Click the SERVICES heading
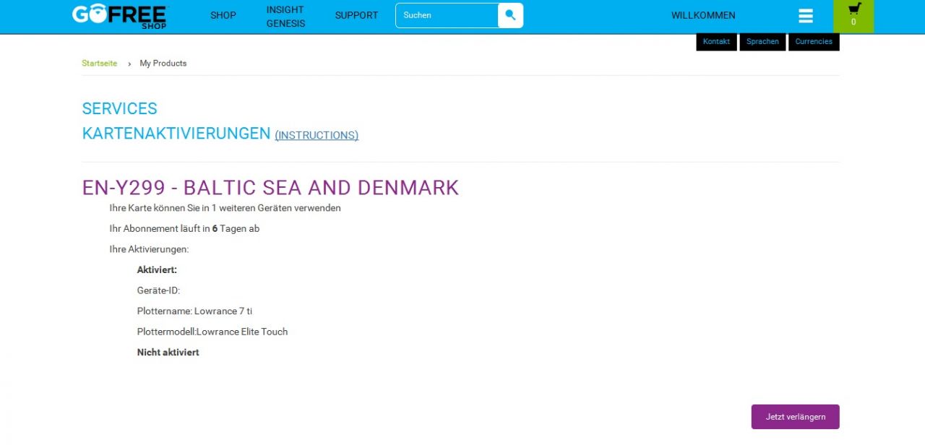 (x=119, y=108)
